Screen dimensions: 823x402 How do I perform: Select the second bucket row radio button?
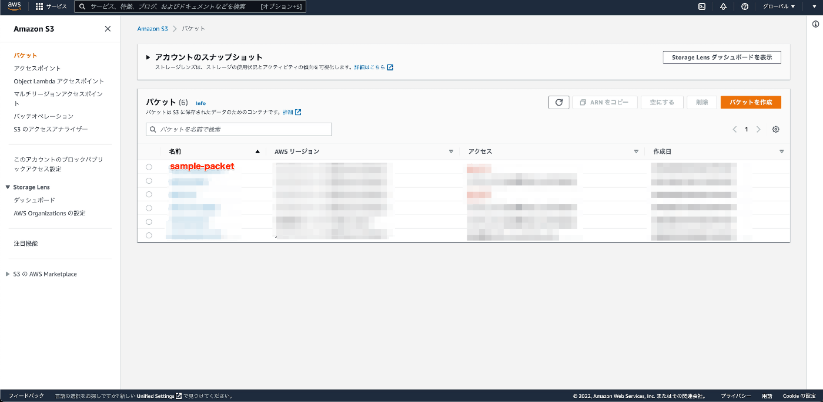tap(149, 181)
